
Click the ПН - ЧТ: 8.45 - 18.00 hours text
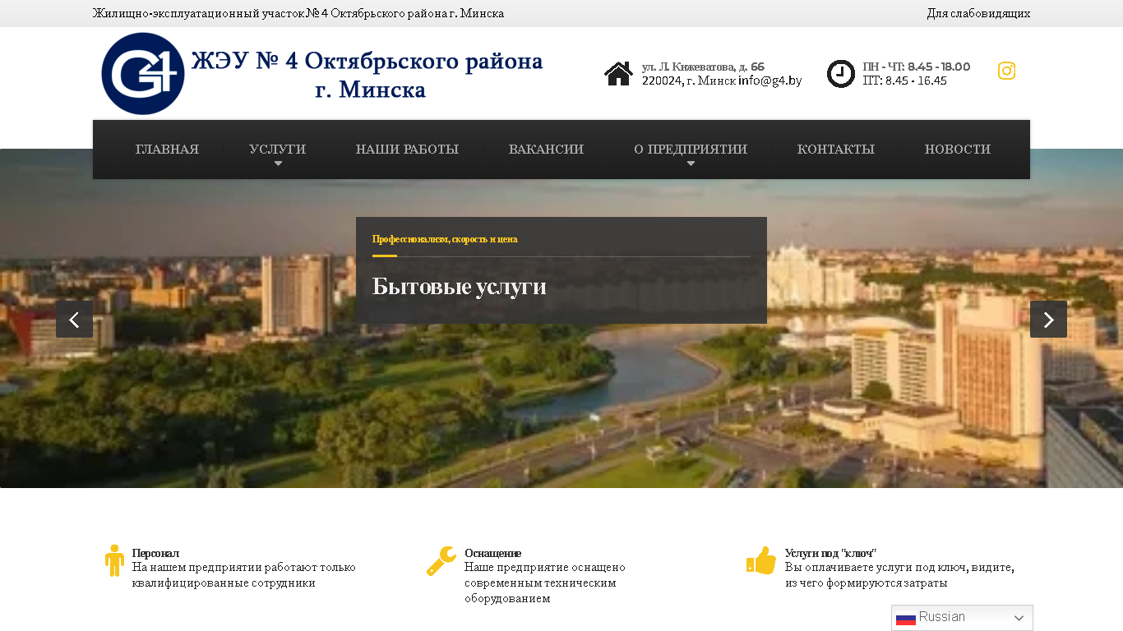click(916, 67)
